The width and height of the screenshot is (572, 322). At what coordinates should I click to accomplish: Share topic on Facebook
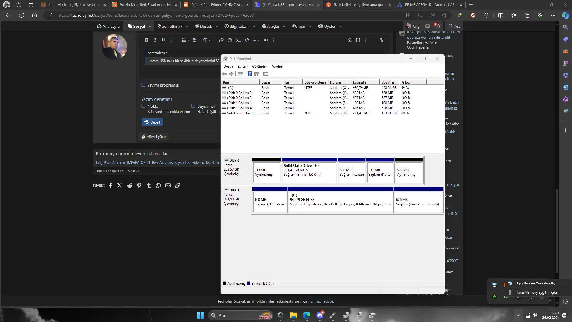(x=110, y=185)
